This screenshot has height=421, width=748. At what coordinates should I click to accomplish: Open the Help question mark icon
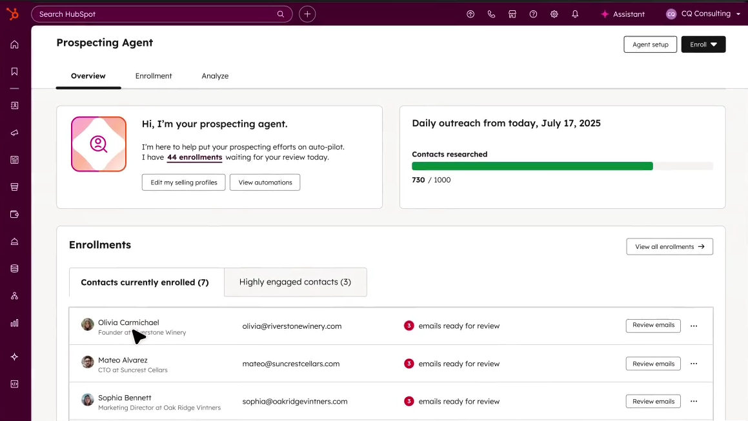click(x=533, y=14)
